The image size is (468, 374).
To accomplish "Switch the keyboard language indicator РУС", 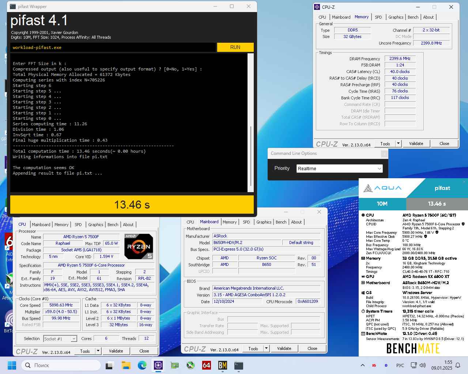I will point(400,365).
